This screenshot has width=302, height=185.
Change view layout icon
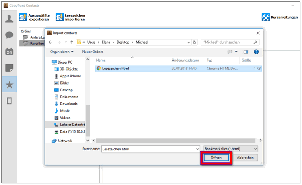point(230,52)
